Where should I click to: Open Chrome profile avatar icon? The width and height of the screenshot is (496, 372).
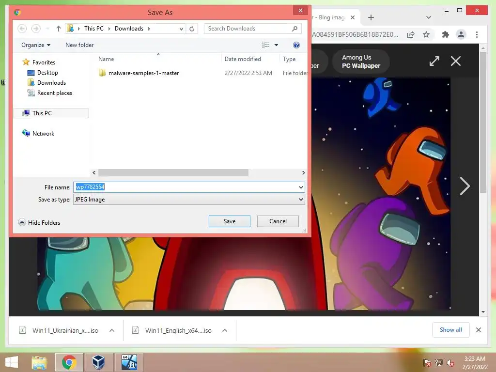[x=461, y=34]
